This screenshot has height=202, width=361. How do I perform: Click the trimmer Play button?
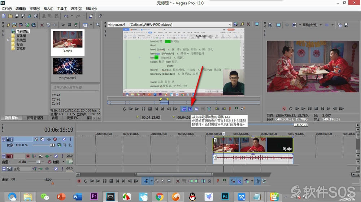137,109
